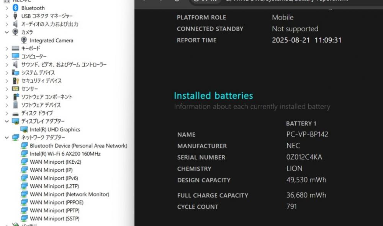Click the USB コネクタ マネージャー icon
Viewport: 383px width, 226px height.
coord(15,16)
